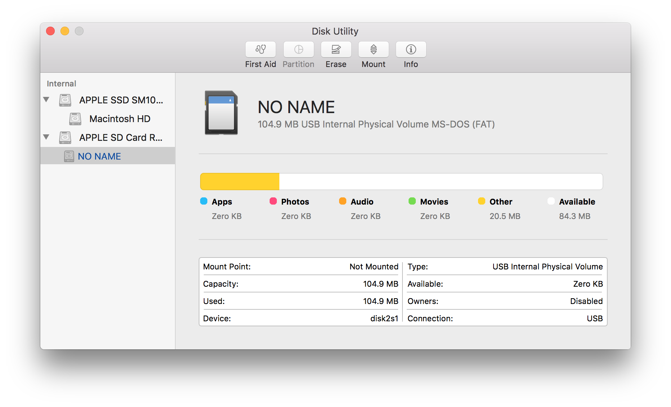671x407 pixels.
Task: Click the Mount label in the toolbar
Action: coord(373,64)
